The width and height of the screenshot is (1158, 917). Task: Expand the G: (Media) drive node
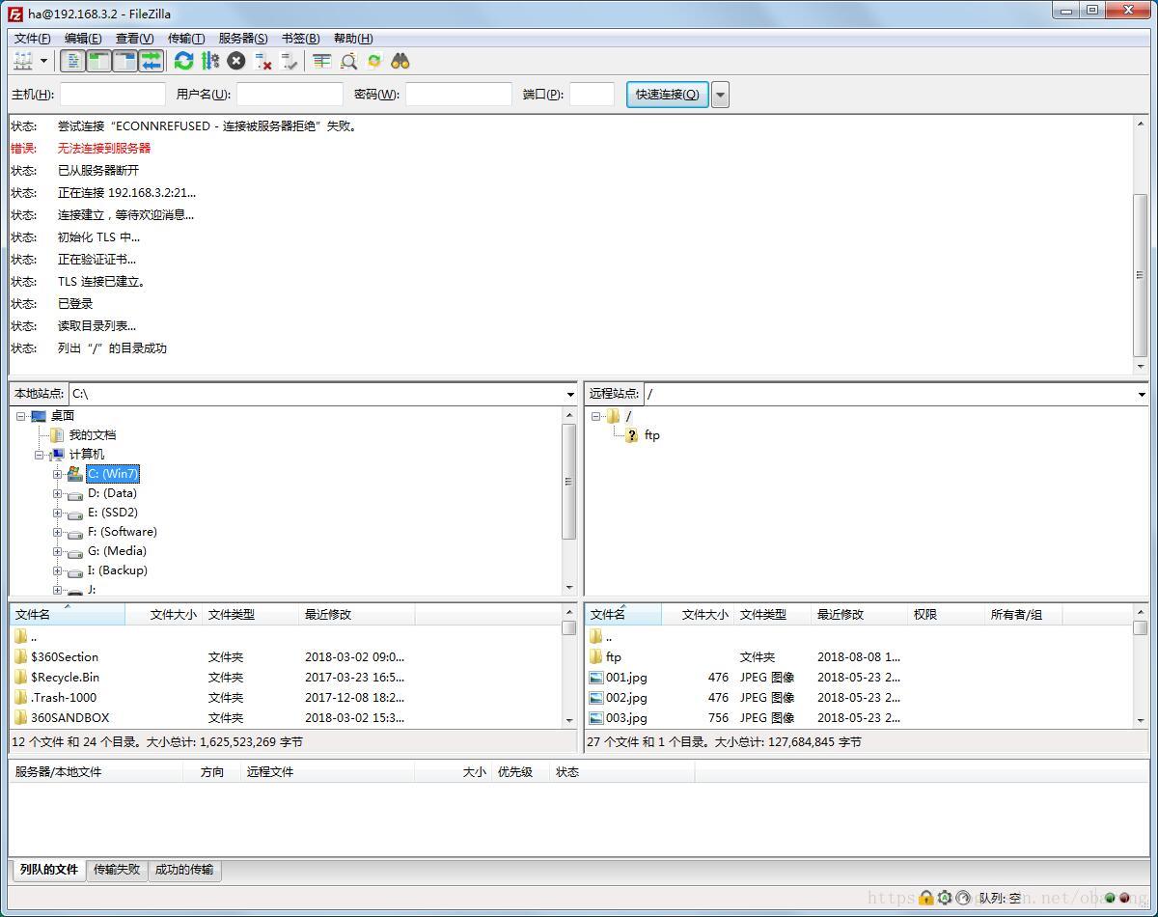pyautogui.click(x=58, y=551)
